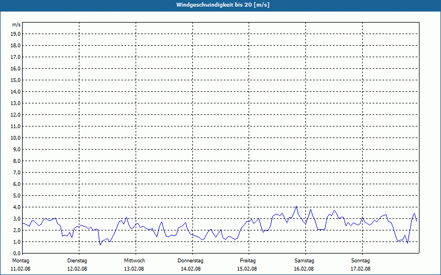
Task: Click the 10,0 y-axis value
Action: (x=15, y=138)
